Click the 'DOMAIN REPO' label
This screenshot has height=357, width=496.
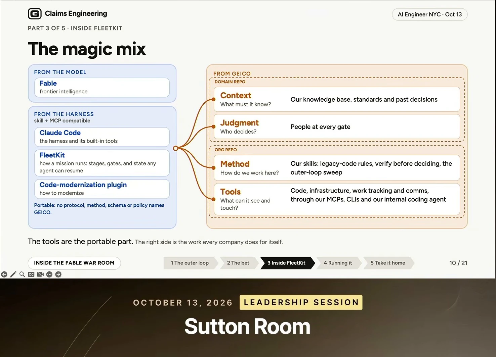(x=230, y=82)
